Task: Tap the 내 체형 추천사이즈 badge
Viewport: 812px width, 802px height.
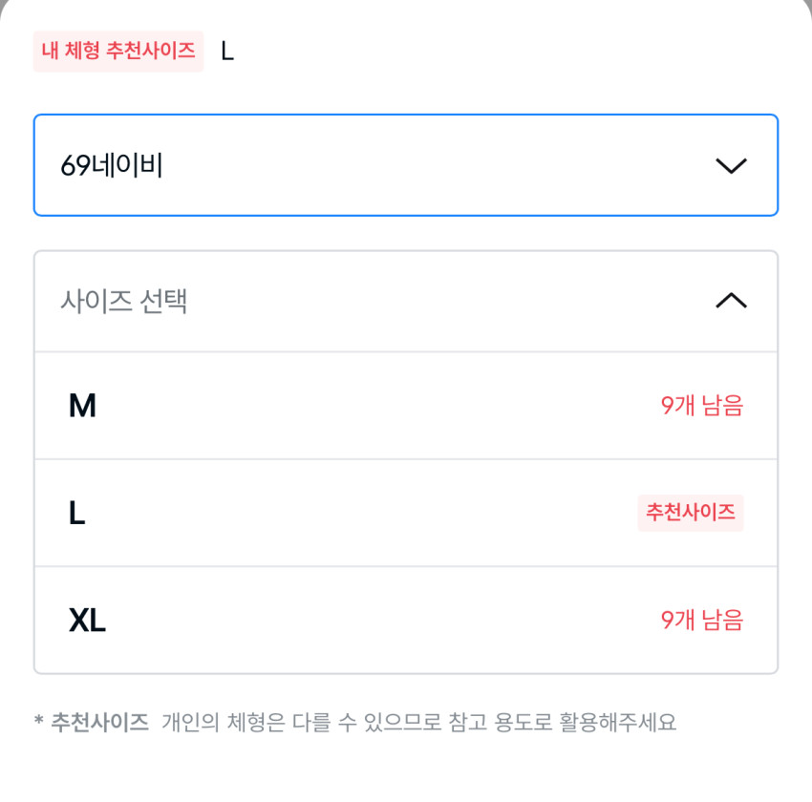Action: coord(118,52)
